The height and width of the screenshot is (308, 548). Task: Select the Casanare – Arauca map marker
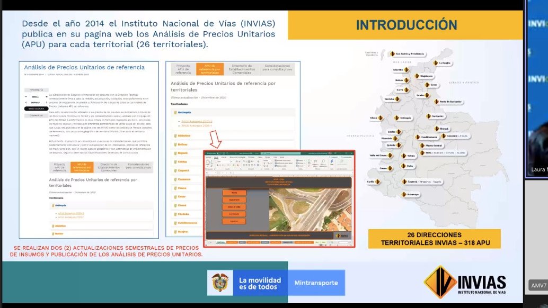click(x=444, y=135)
